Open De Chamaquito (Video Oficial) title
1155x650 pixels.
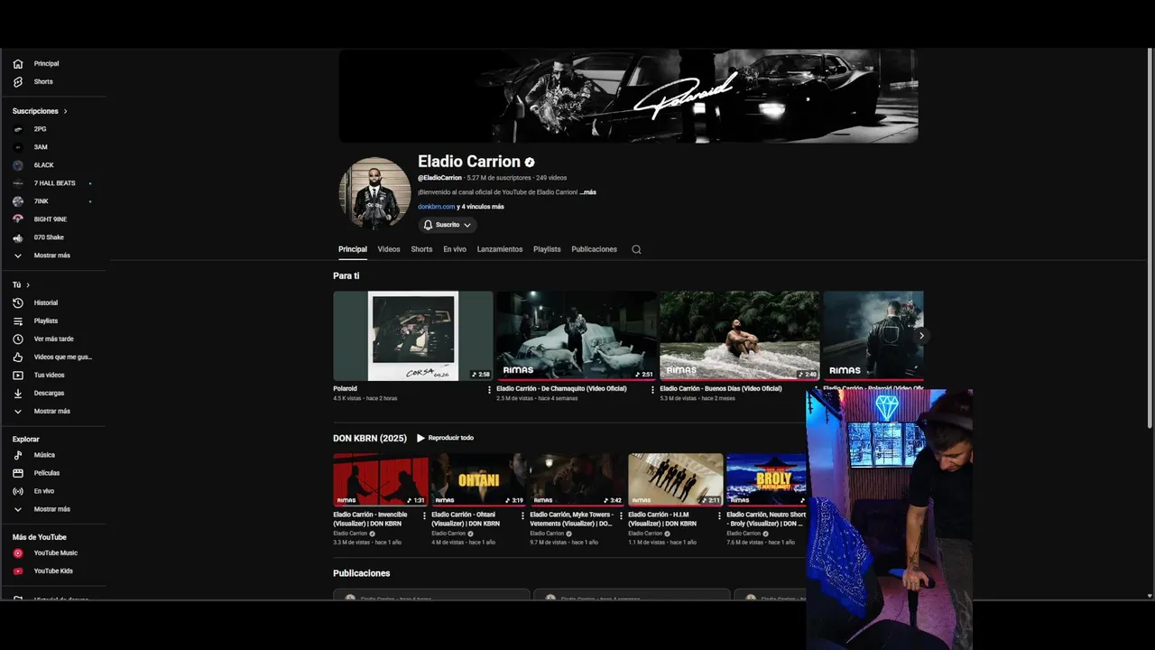coord(561,389)
